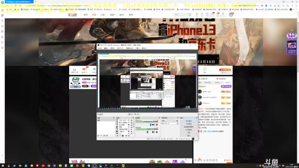Click the OBS preview canvas
Viewport: 299px width, 168px height.
click(x=147, y=81)
